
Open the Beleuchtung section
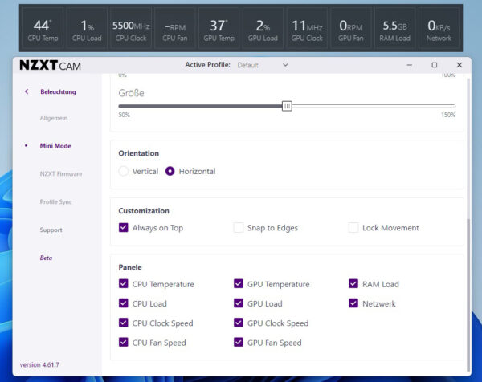pyautogui.click(x=58, y=91)
